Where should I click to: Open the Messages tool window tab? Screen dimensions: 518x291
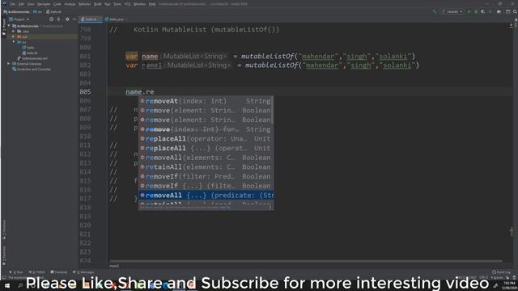tap(83, 272)
